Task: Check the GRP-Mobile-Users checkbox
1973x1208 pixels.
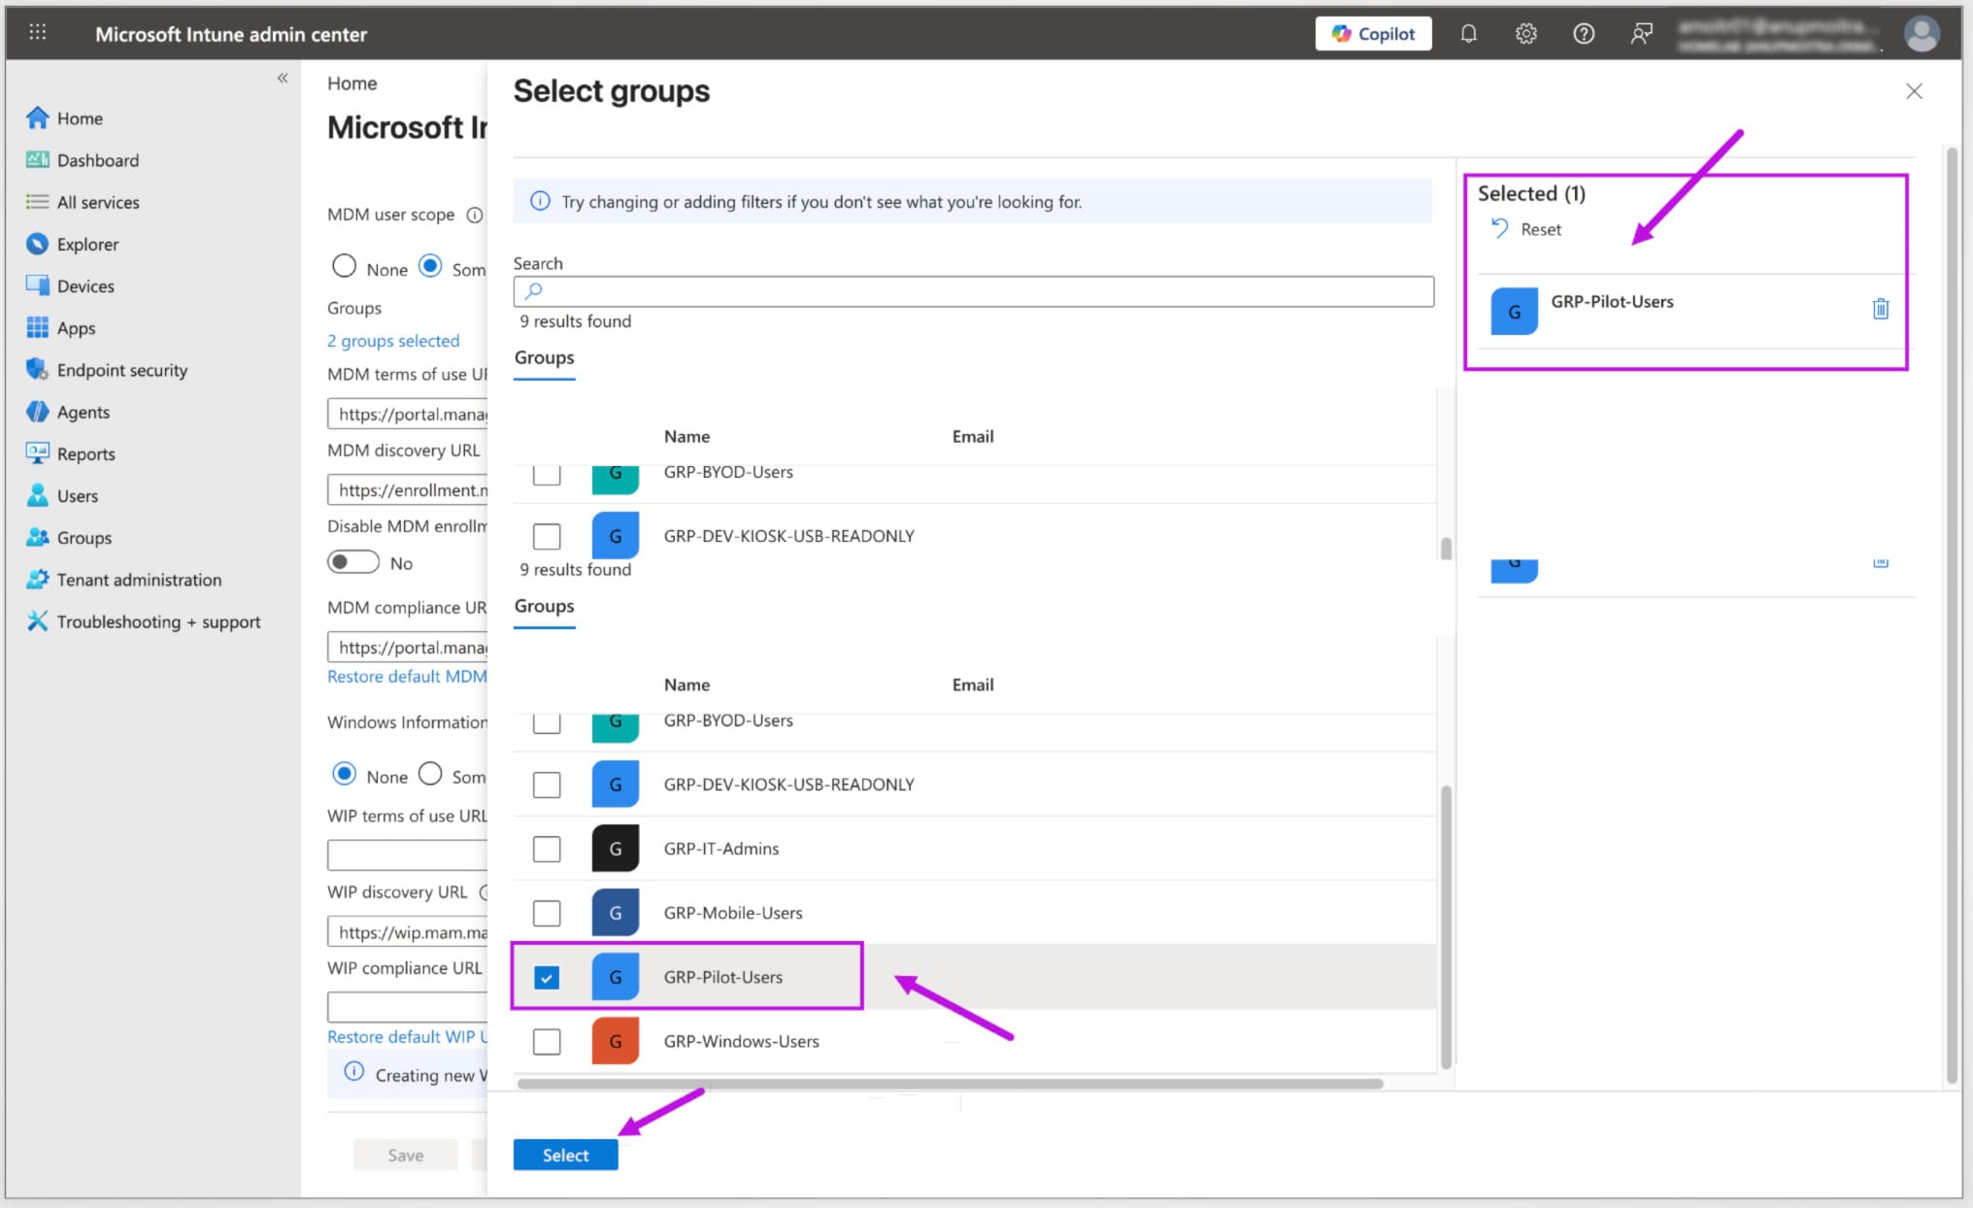Action: 547,913
